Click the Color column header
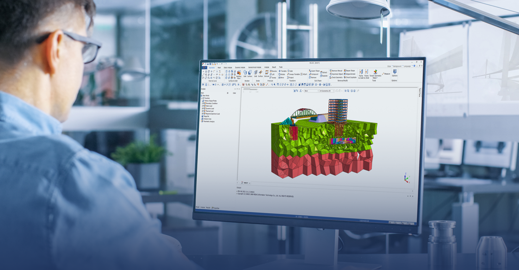The width and height of the screenshot is (519, 270). click(234, 93)
